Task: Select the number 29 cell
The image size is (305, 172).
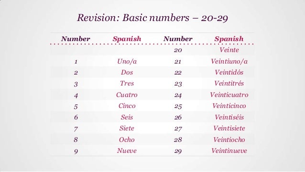Action: (x=178, y=151)
